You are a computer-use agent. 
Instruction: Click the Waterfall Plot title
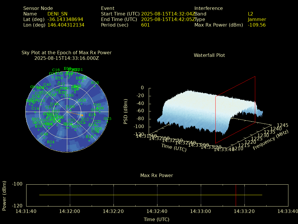pos(209,55)
